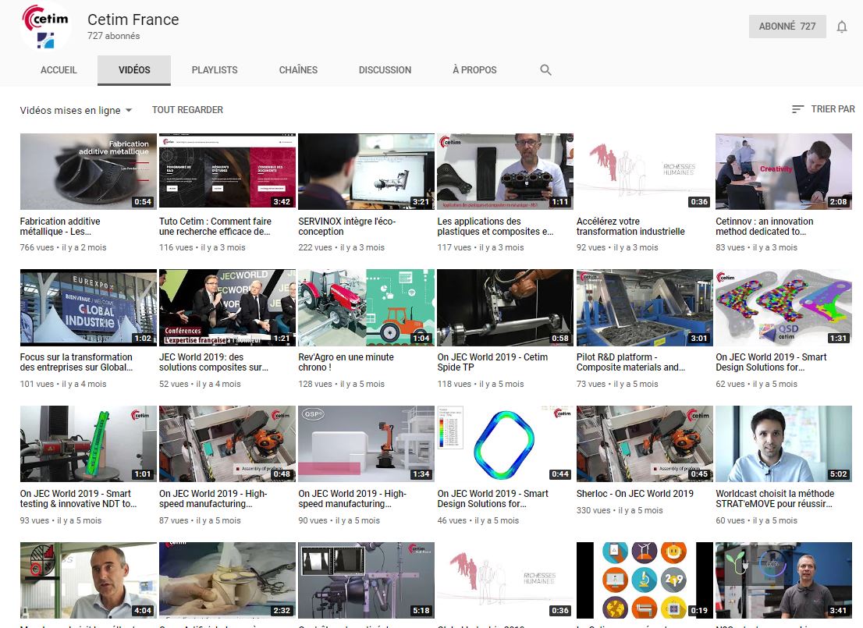
Task: Open the PLAYLISTS tab
Action: click(215, 70)
